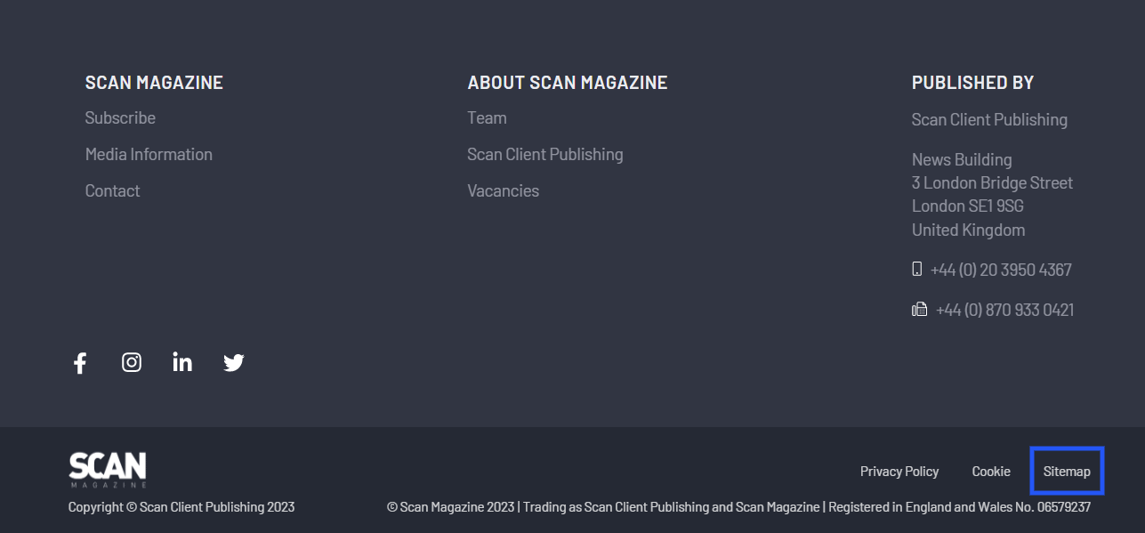
Task: Open the Scan Client Publishing page
Action: pos(544,153)
